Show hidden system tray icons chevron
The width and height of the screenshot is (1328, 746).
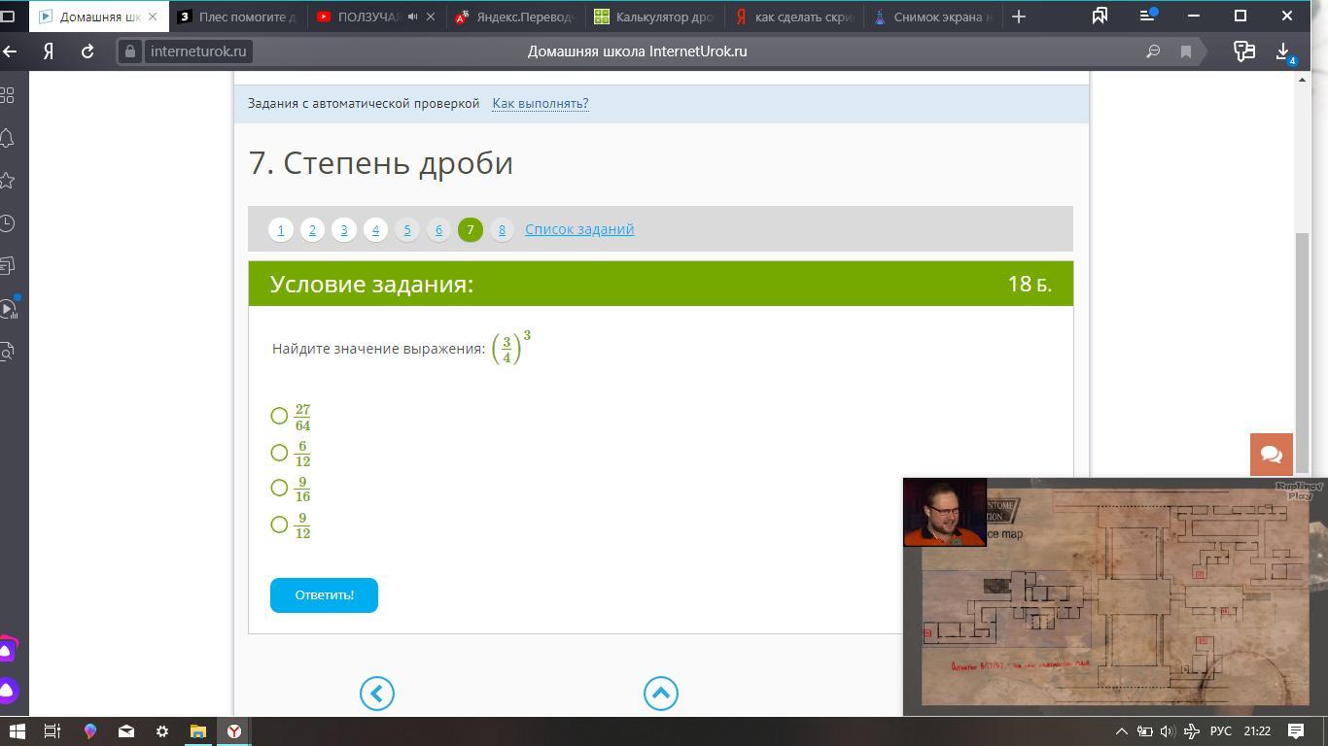tap(1121, 731)
